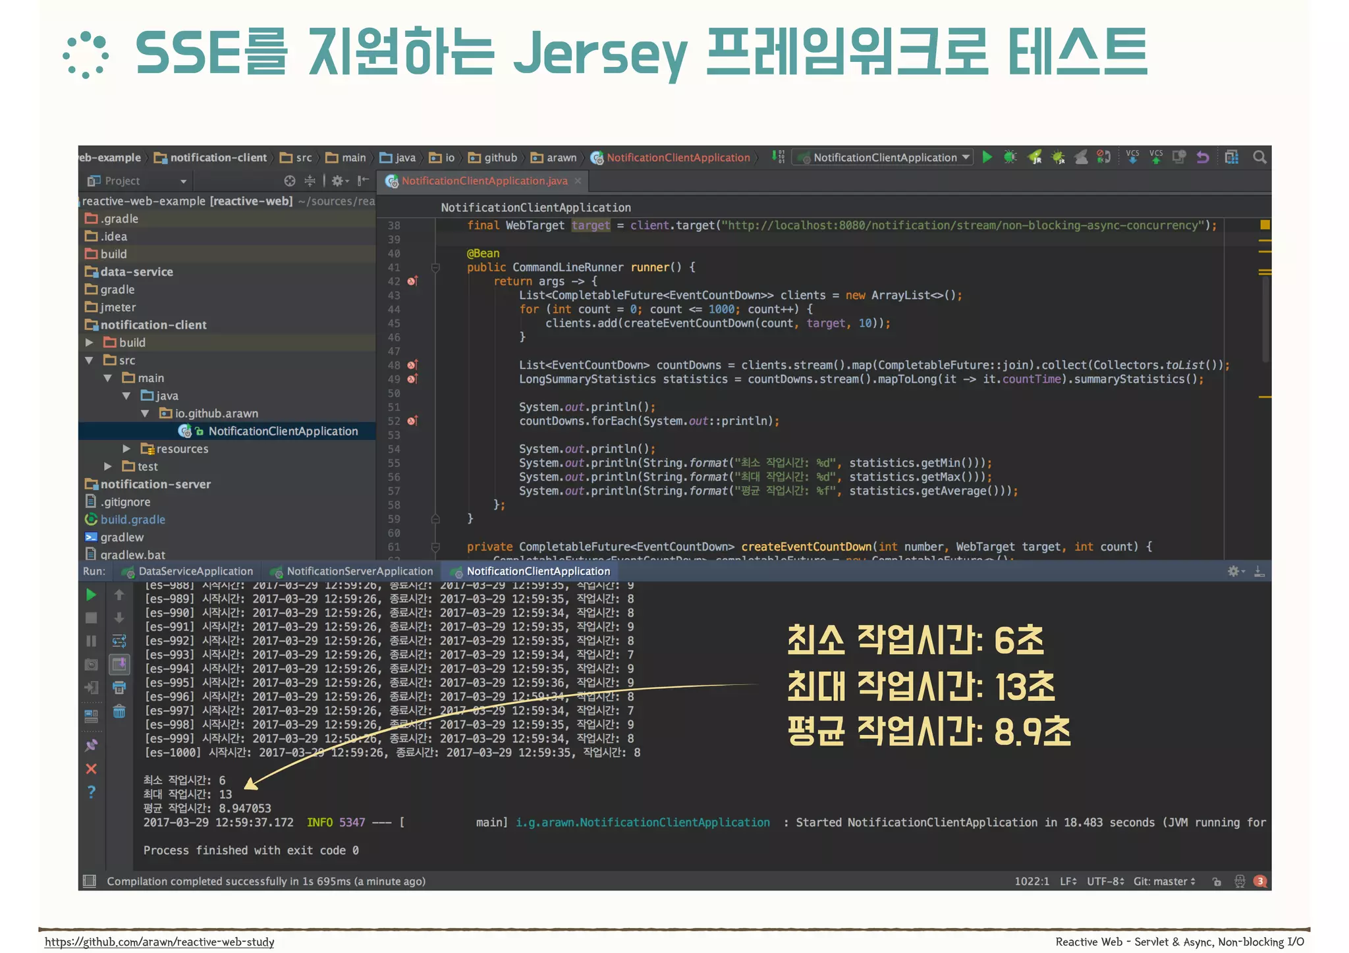Click VCS Commit green arrow icon
Screen dimensions: 1349x953
pyautogui.click(x=1156, y=157)
